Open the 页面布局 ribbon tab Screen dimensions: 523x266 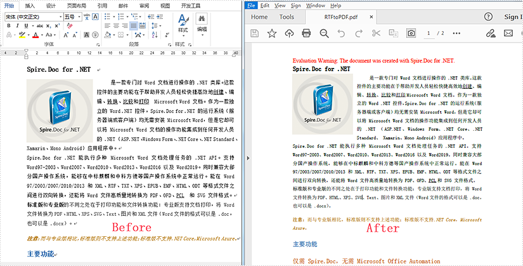click(x=76, y=6)
